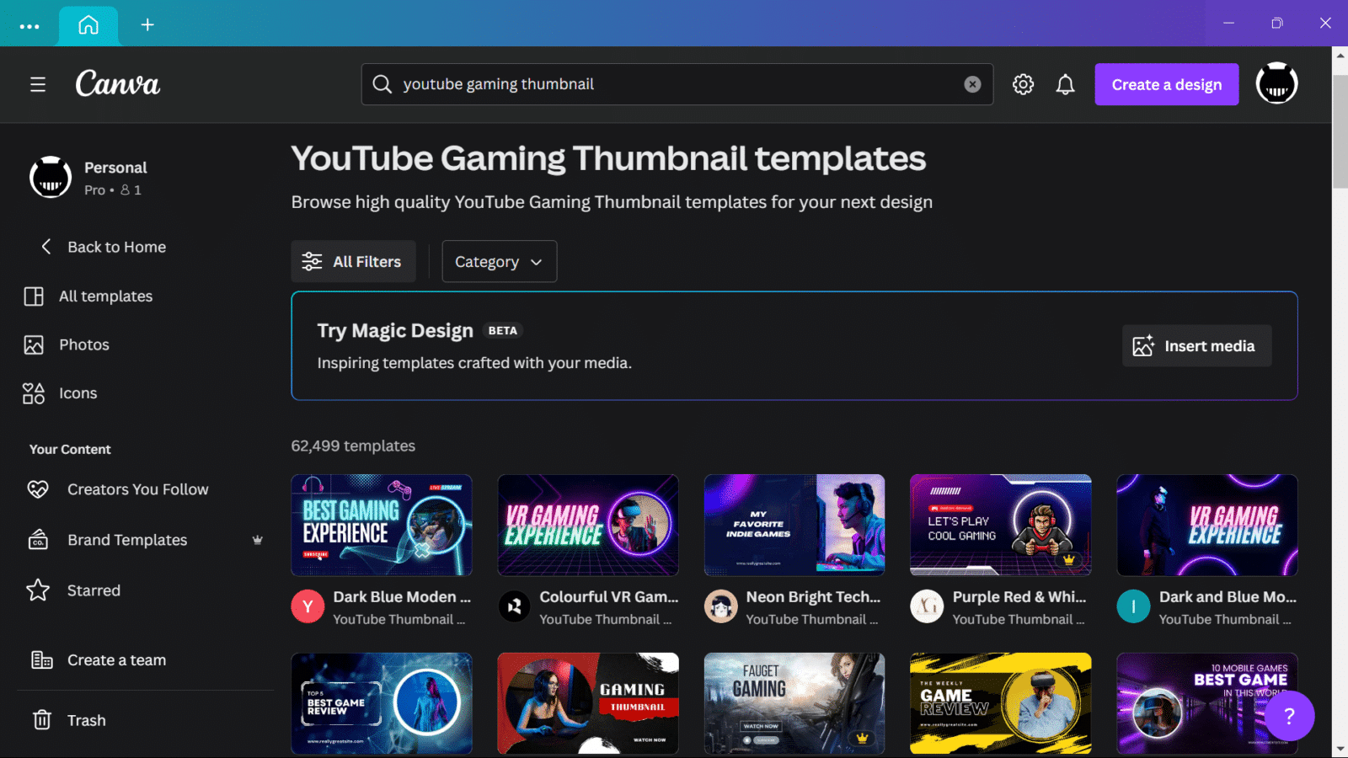Clear the search text with X icon

(x=972, y=84)
